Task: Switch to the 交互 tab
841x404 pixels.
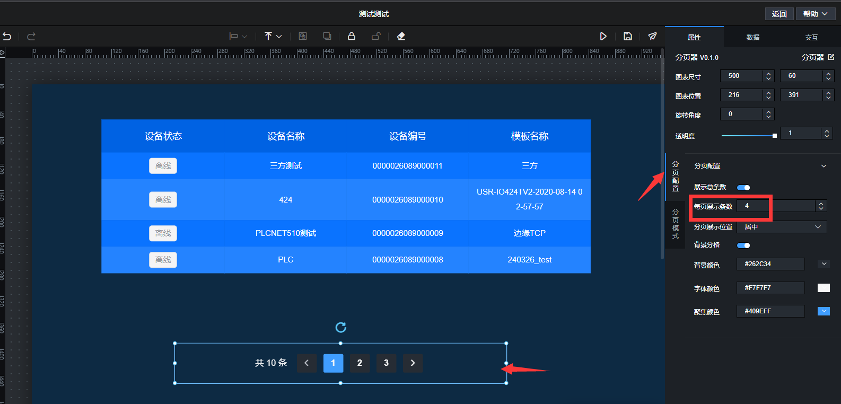Action: click(x=811, y=38)
